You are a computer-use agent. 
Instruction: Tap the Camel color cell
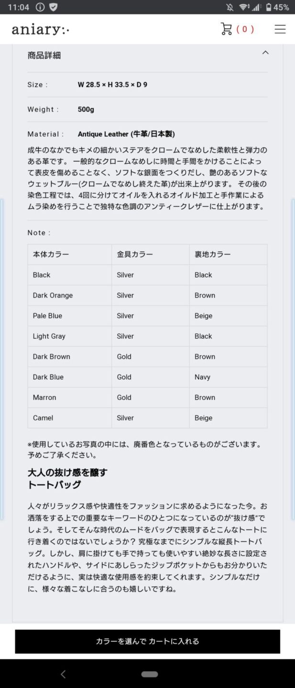(x=43, y=418)
